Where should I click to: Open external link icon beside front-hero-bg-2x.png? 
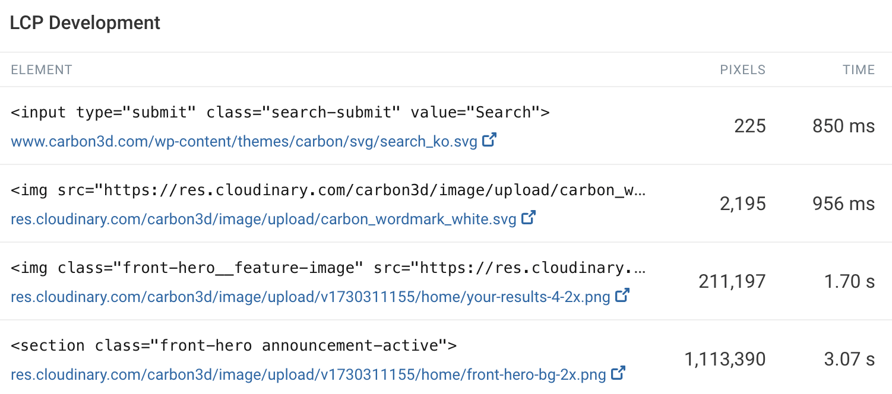(x=618, y=373)
